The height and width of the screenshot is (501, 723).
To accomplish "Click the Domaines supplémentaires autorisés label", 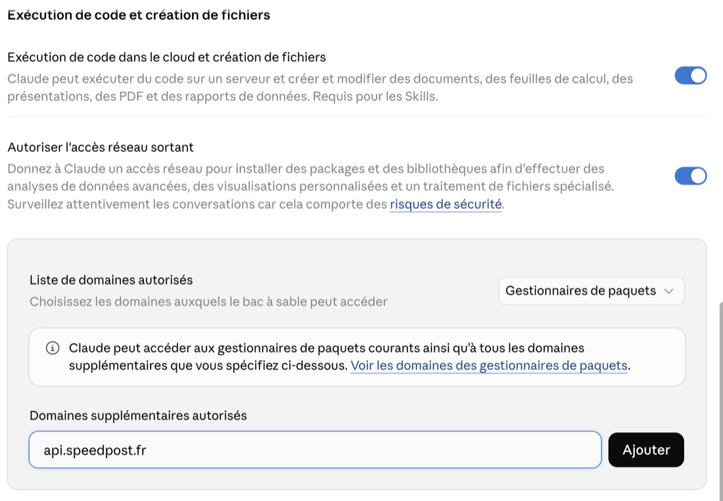I will pyautogui.click(x=138, y=415).
